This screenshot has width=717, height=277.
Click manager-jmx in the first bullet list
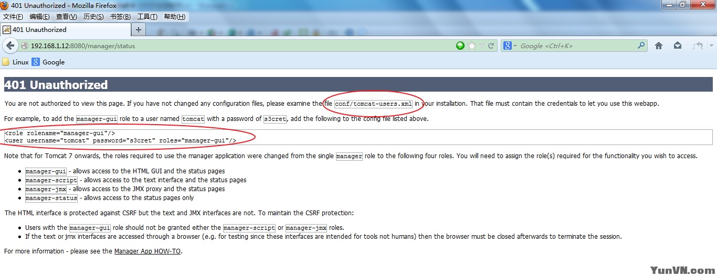(46, 189)
